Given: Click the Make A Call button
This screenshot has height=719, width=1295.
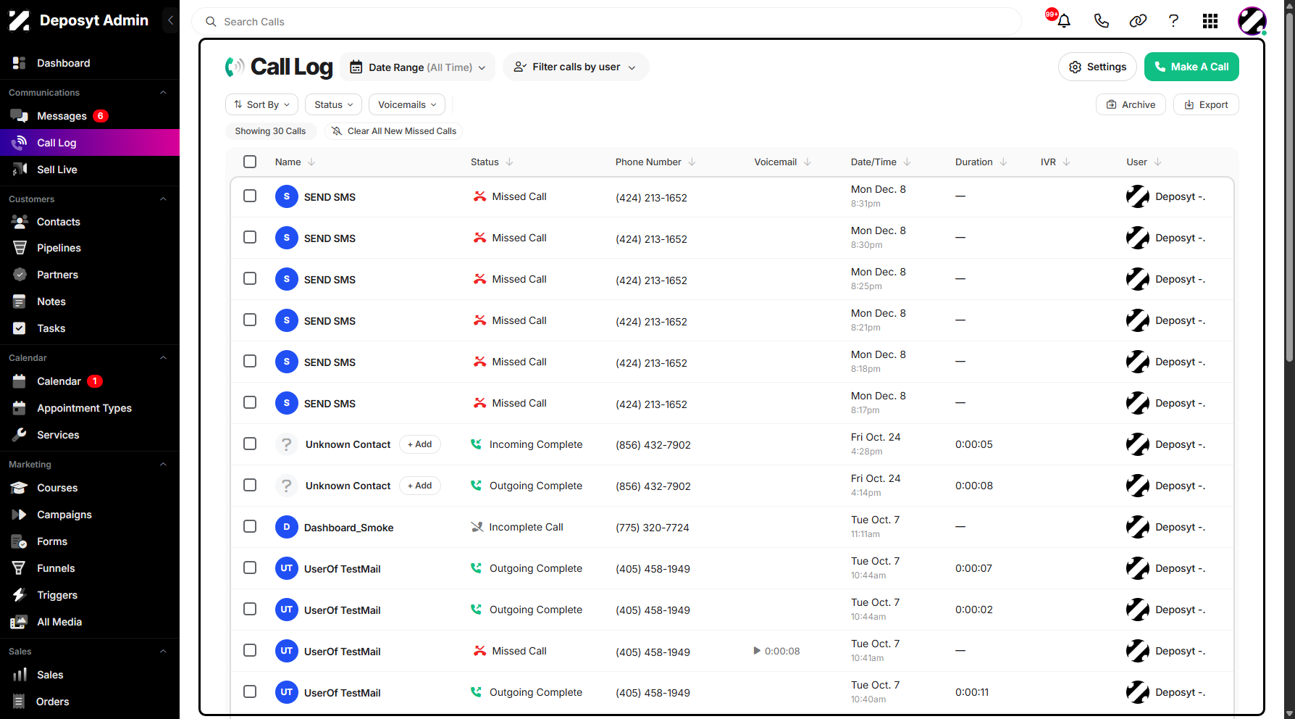Looking at the screenshot, I should pyautogui.click(x=1191, y=67).
